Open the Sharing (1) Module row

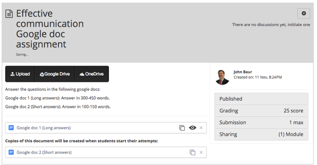point(262,134)
